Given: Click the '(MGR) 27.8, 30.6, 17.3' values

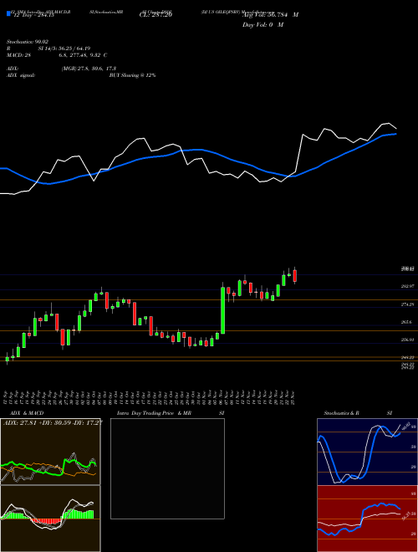Looking at the screenshot, I should click(89, 69).
